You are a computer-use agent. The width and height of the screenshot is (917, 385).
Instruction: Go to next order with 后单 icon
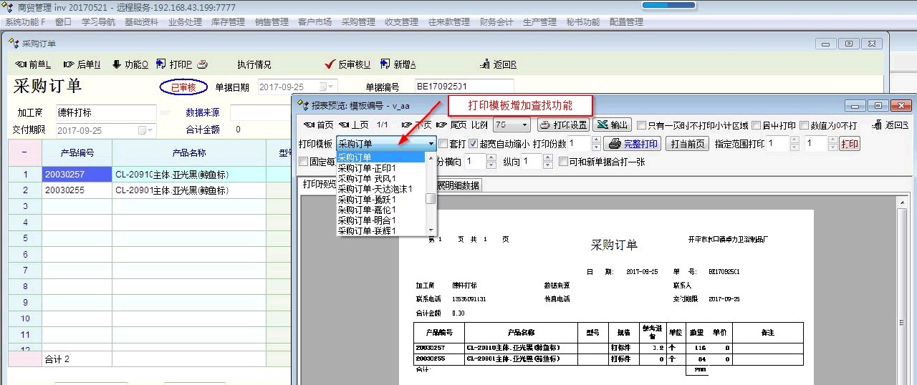(x=69, y=64)
